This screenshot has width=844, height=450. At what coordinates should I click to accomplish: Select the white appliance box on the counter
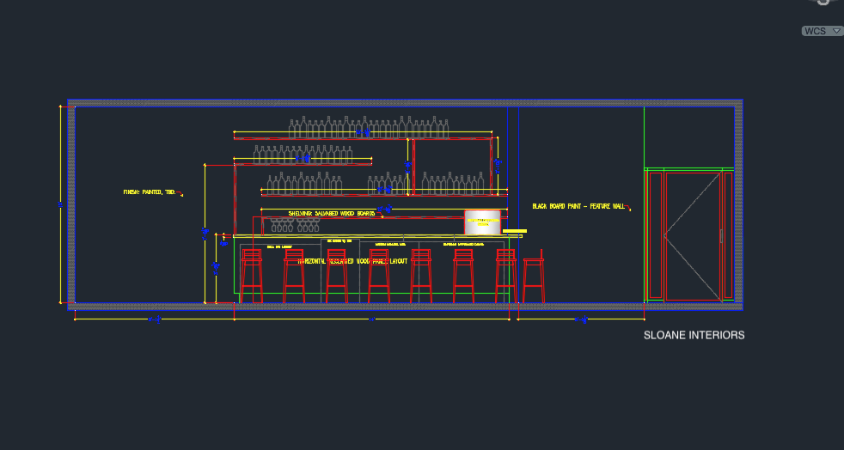click(482, 222)
